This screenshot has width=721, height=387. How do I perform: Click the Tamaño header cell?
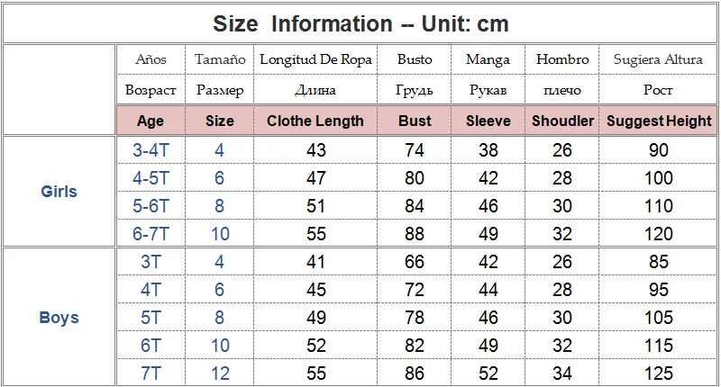point(220,59)
